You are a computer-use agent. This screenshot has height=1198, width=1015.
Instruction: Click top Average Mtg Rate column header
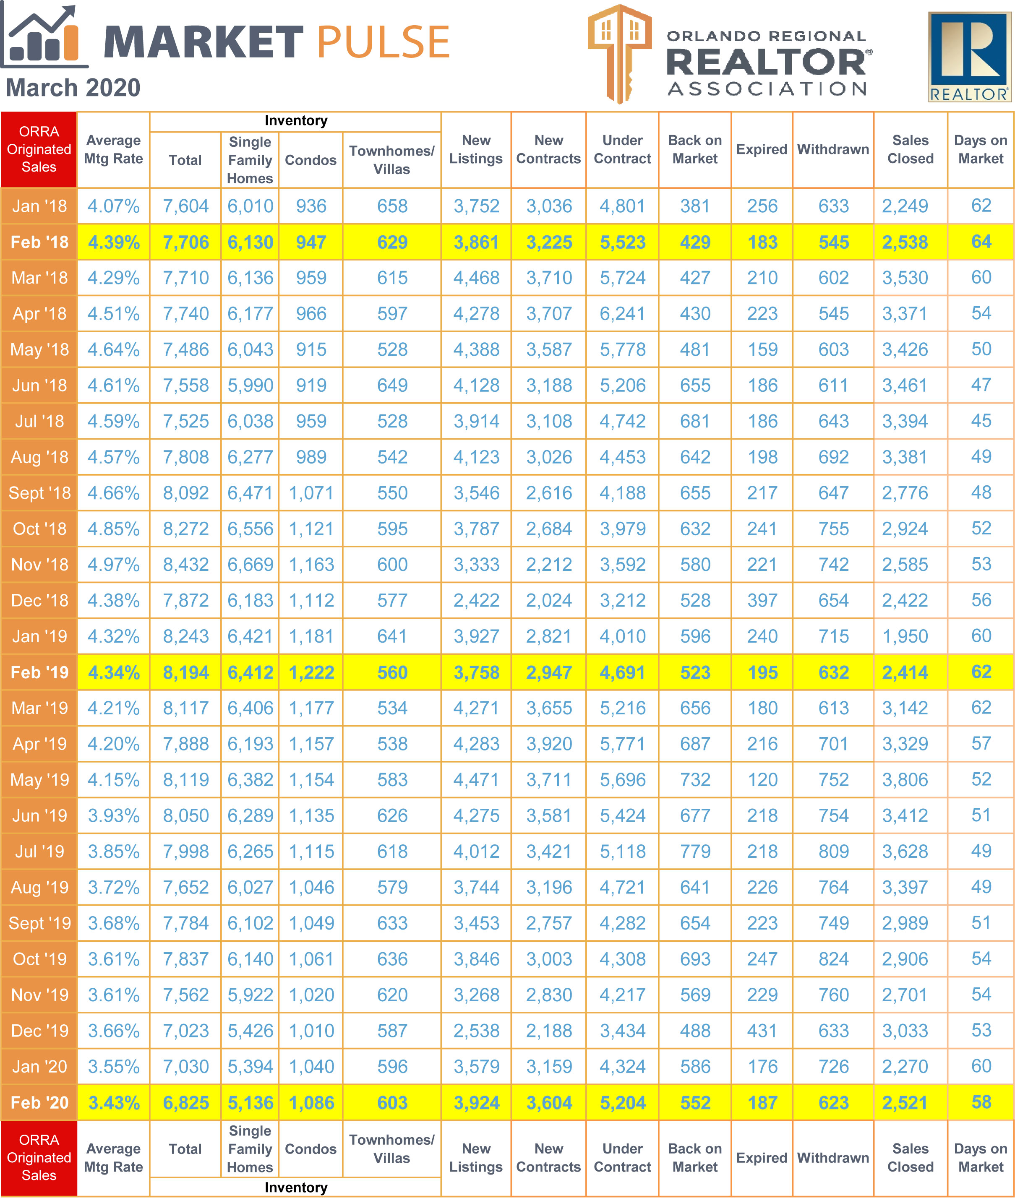pos(113,149)
